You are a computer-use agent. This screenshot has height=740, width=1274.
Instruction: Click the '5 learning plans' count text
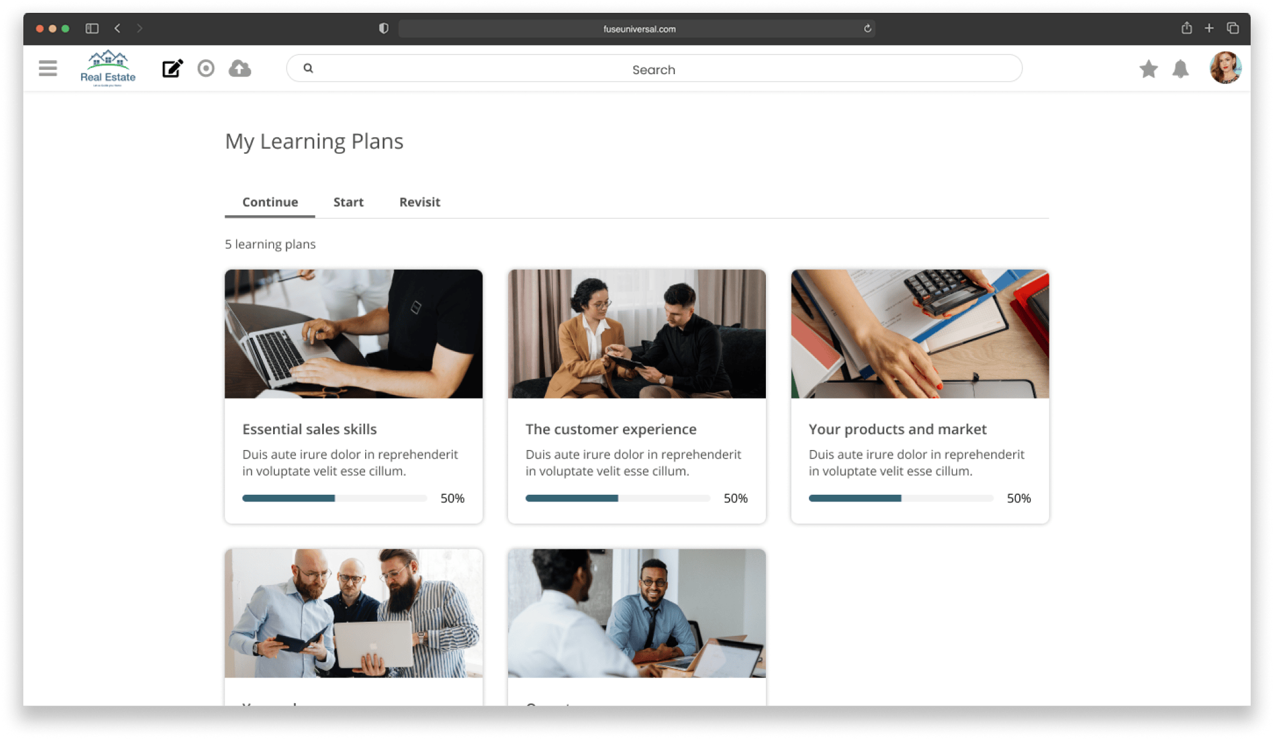pos(270,244)
